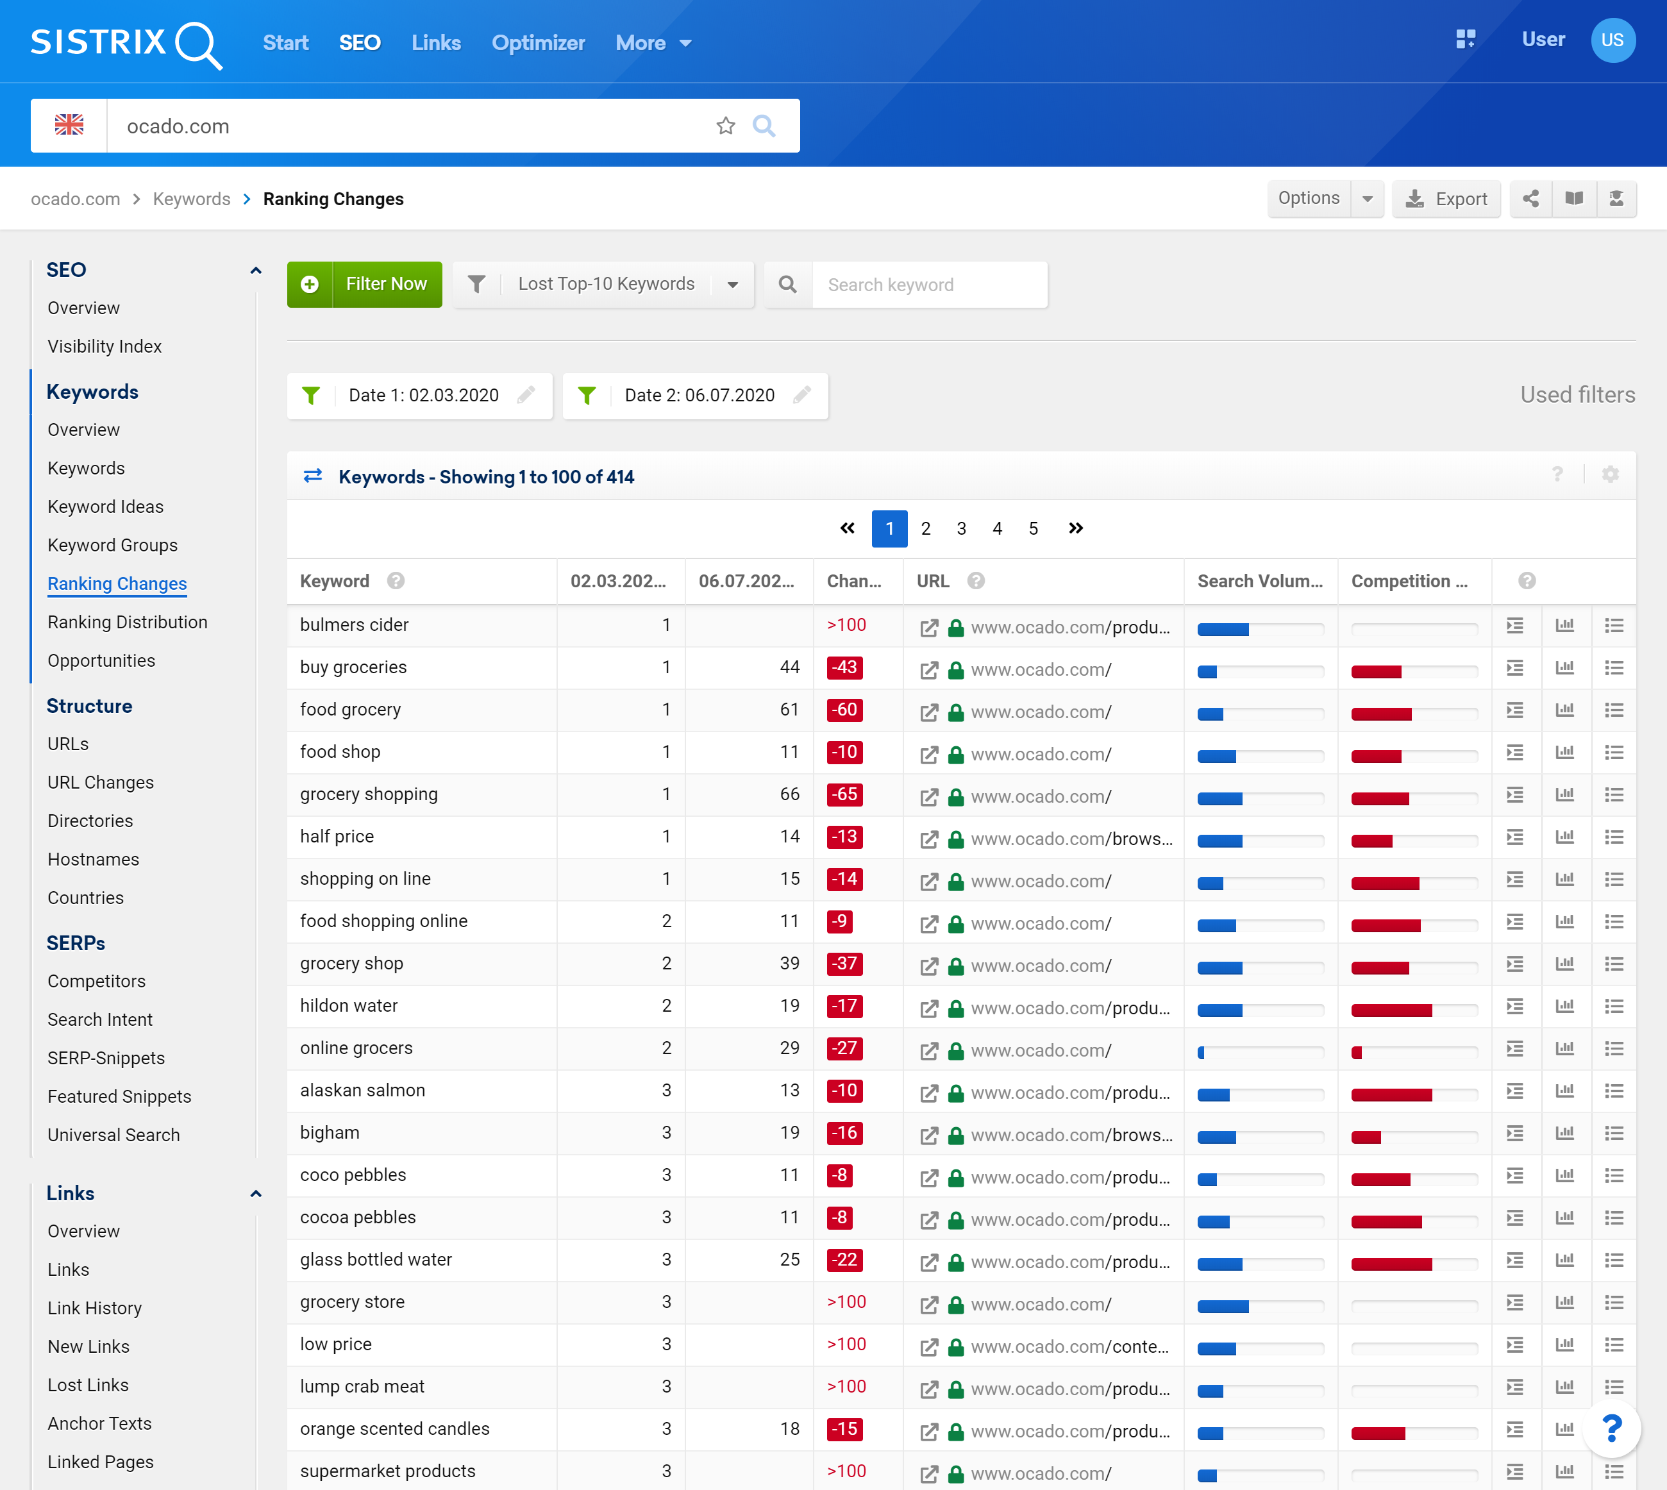Image resolution: width=1667 pixels, height=1490 pixels.
Task: Click the SERP history chart icon for 'buy groceries'
Action: [1565, 666]
